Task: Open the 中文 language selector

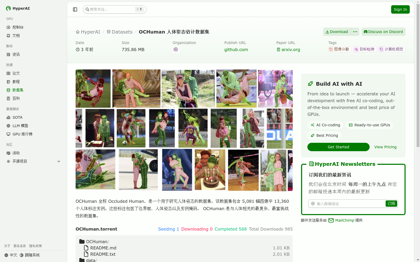Action: coord(11,255)
